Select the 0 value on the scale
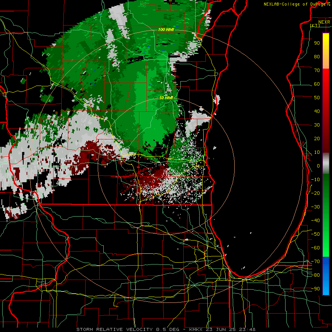Screen dimensions: 332x332 (318, 166)
